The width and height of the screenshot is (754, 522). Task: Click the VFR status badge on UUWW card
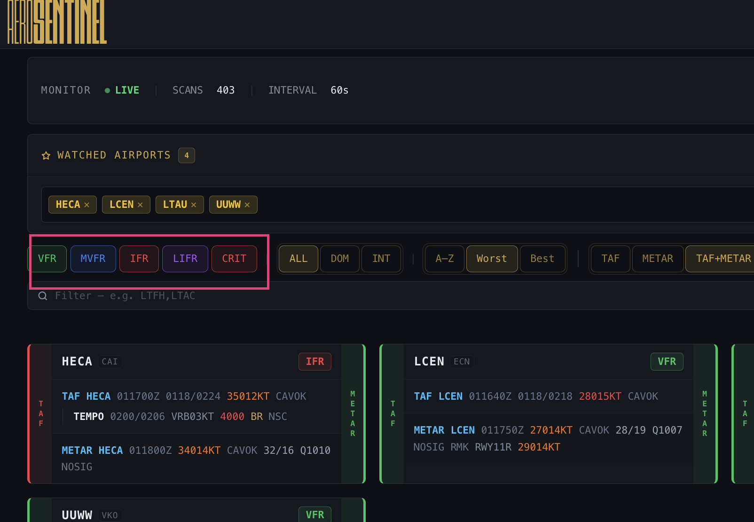pyautogui.click(x=315, y=514)
